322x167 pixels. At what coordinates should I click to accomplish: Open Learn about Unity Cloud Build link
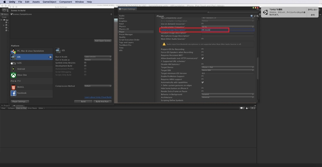tap(98, 97)
